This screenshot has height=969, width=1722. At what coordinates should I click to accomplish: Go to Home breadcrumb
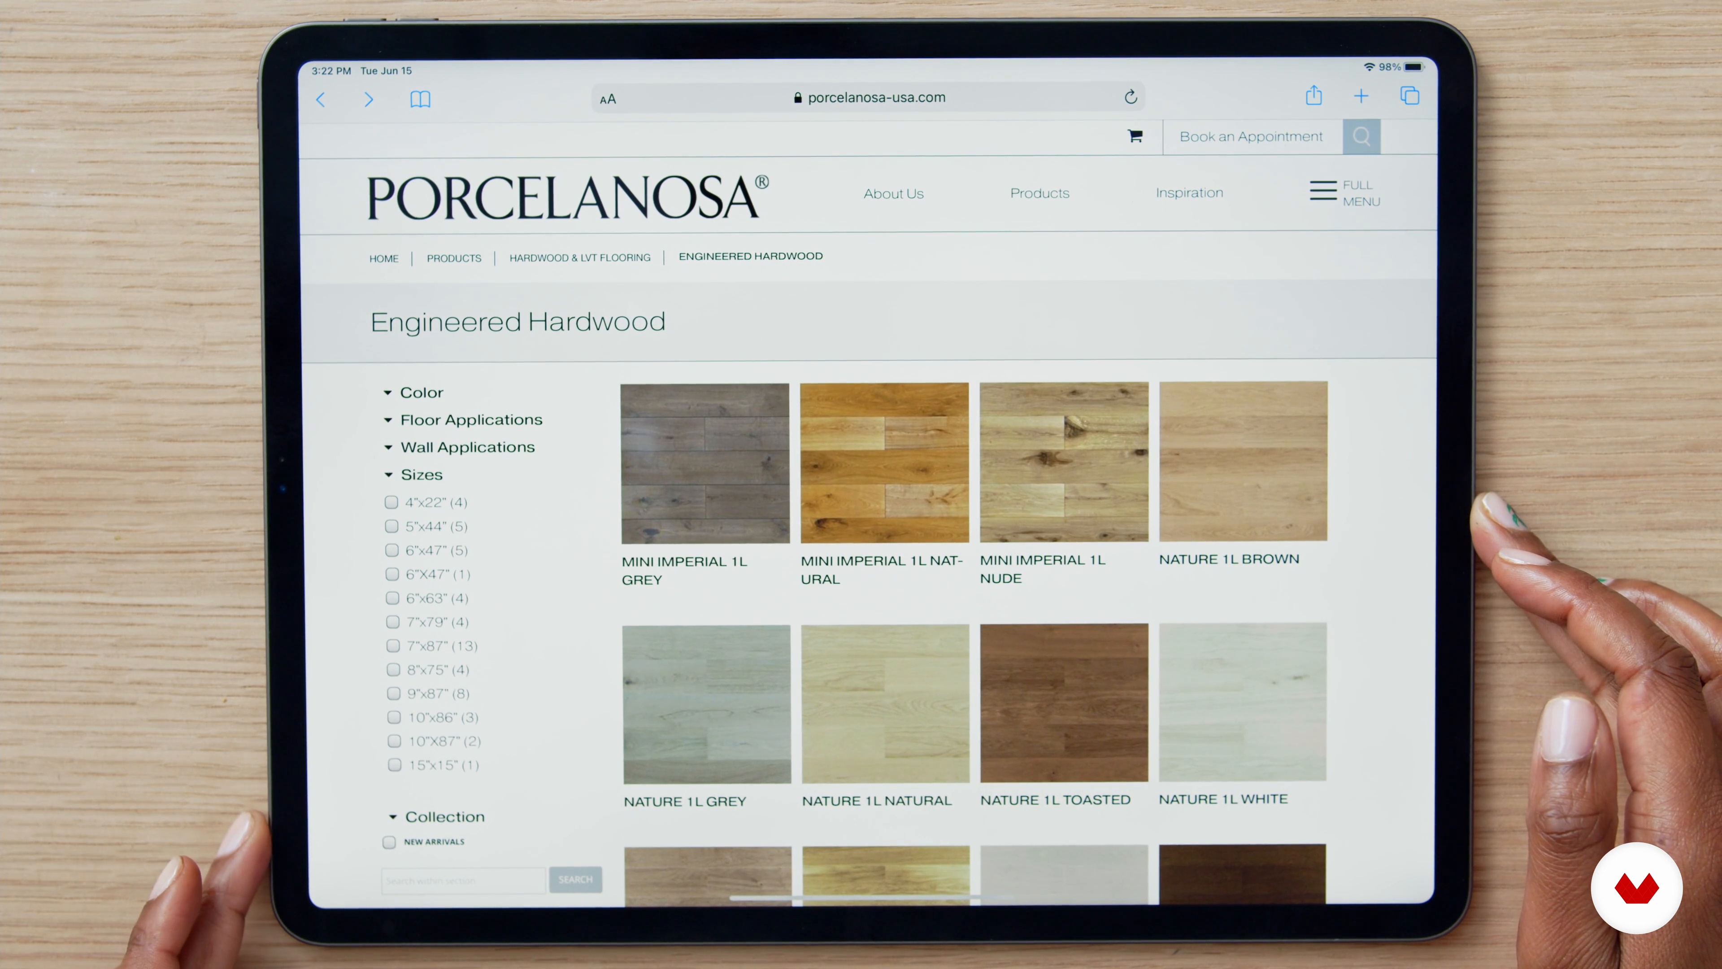(384, 259)
